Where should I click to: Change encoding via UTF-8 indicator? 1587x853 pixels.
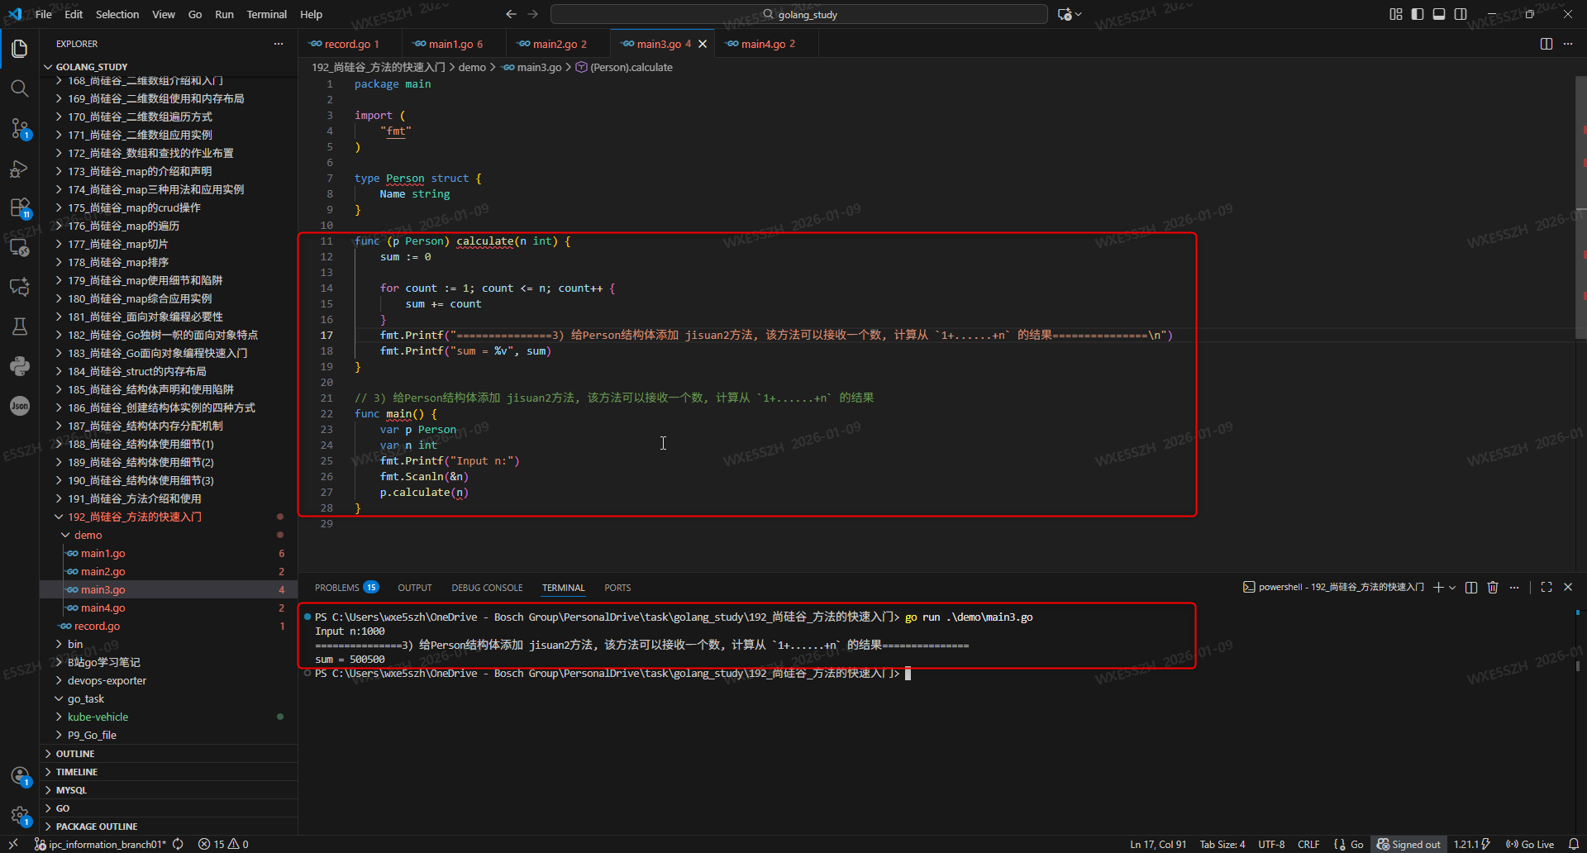click(x=1271, y=845)
